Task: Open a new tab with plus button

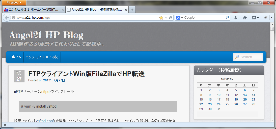Action: tap(132, 10)
